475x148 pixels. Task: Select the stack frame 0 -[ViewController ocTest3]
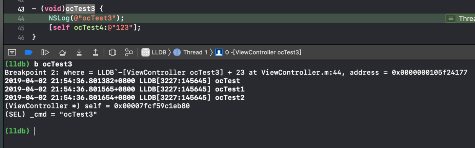pyautogui.click(x=258, y=52)
